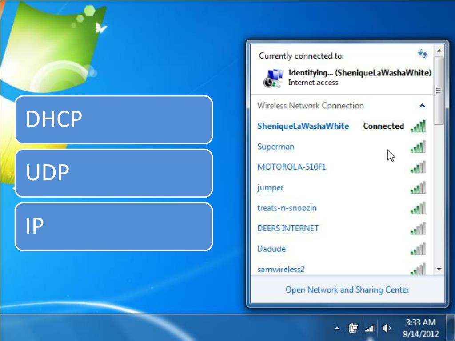Show hidden tray icons arrow
This screenshot has height=341, width=455.
click(x=337, y=329)
